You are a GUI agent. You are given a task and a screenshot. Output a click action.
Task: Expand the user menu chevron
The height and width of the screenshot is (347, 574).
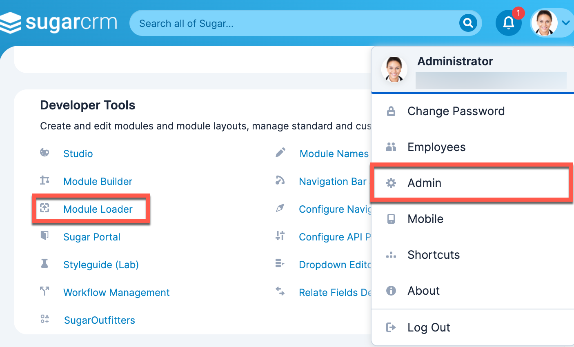pyautogui.click(x=565, y=23)
